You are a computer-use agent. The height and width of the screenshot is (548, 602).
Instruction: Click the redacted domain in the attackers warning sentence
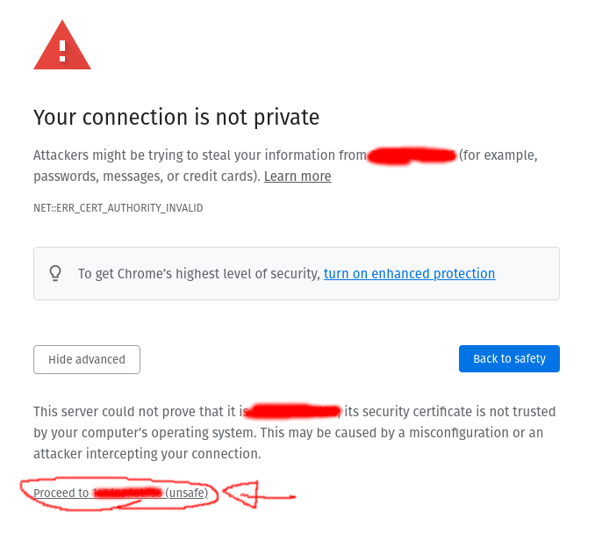[412, 156]
